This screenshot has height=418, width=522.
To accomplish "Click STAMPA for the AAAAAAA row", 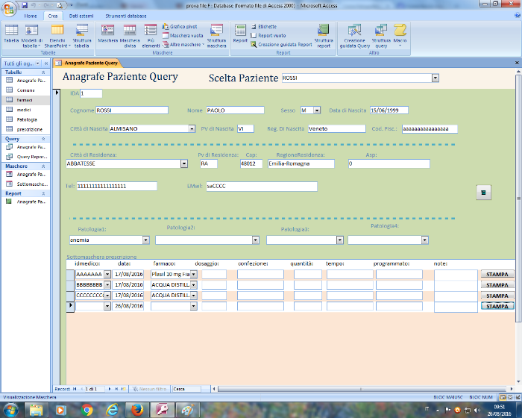I will coord(497,275).
